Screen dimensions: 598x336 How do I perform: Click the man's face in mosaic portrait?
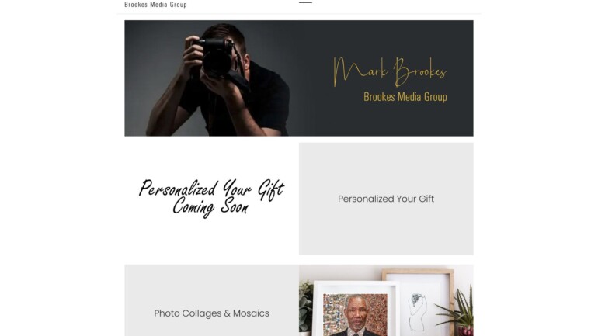356,310
